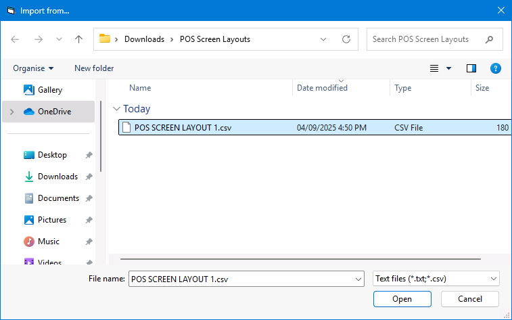The image size is (512, 320).
Task: Go to Music folder in sidebar
Action: [x=48, y=242]
